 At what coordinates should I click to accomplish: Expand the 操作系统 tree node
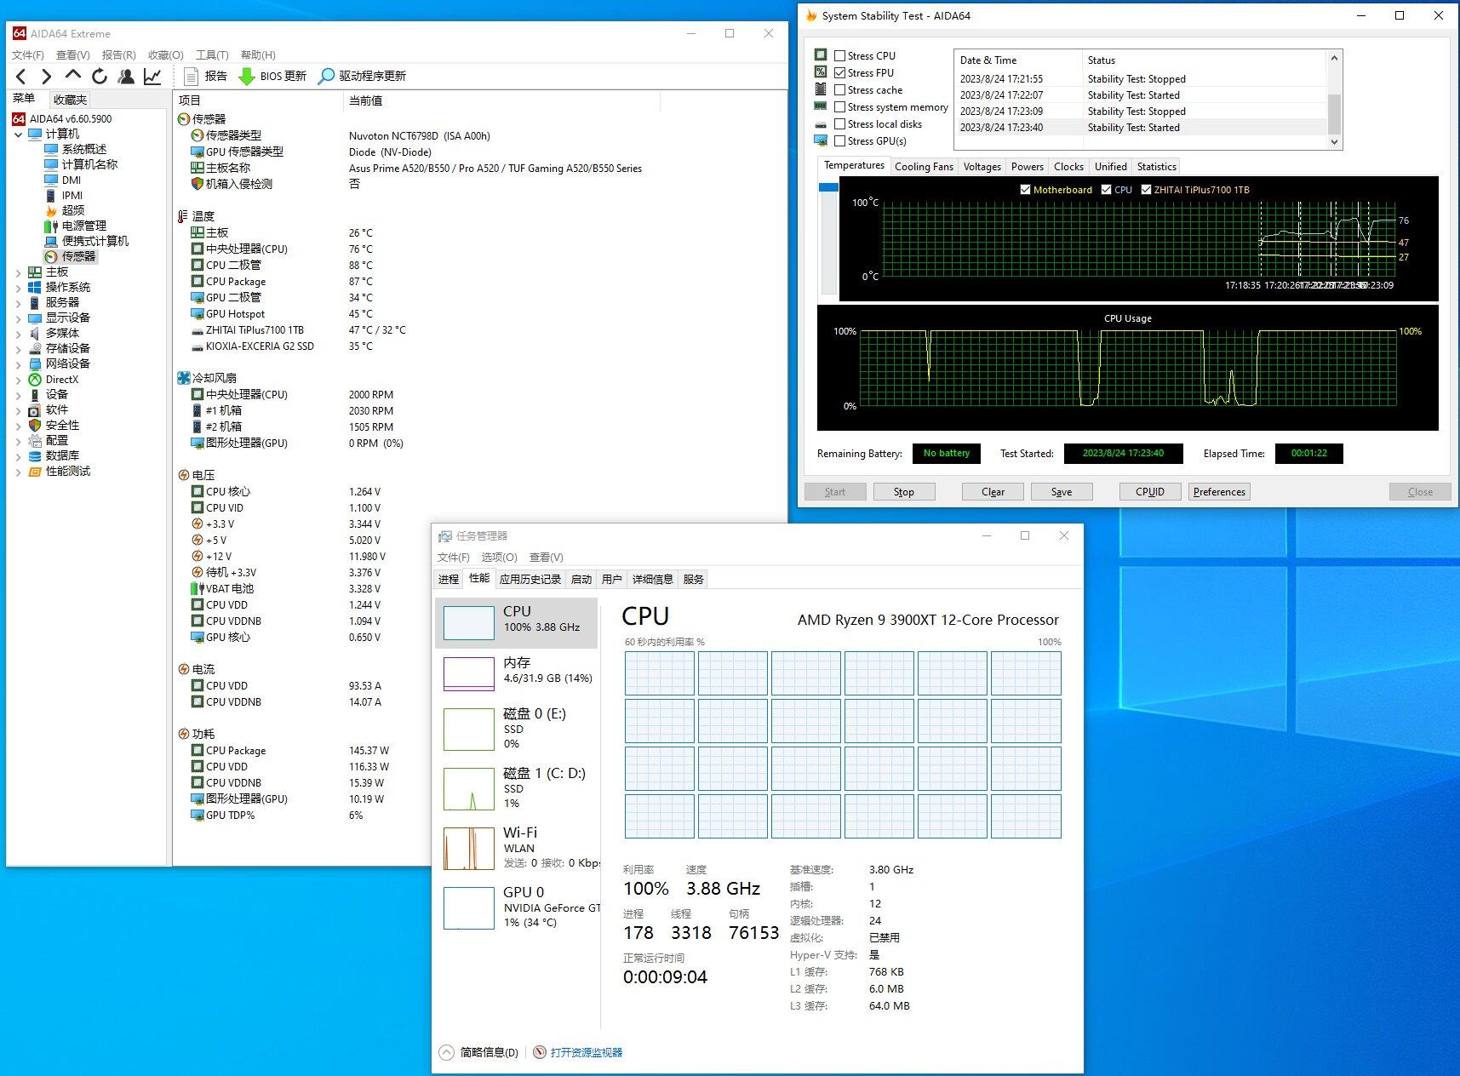(19, 288)
